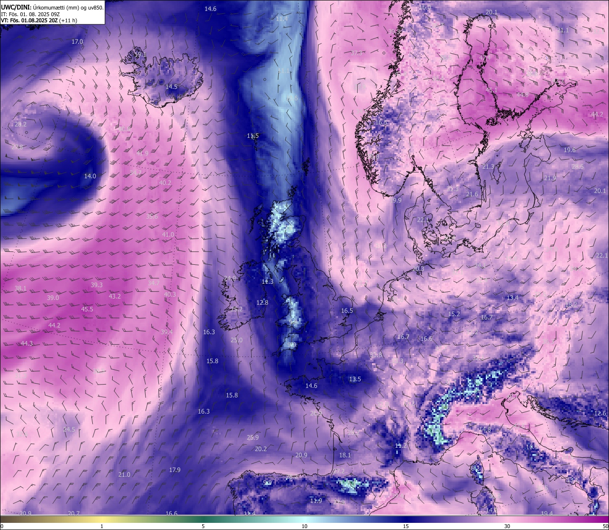Click the 20.3 value near northern Germany
This screenshot has height=530, width=609.
click(418, 269)
